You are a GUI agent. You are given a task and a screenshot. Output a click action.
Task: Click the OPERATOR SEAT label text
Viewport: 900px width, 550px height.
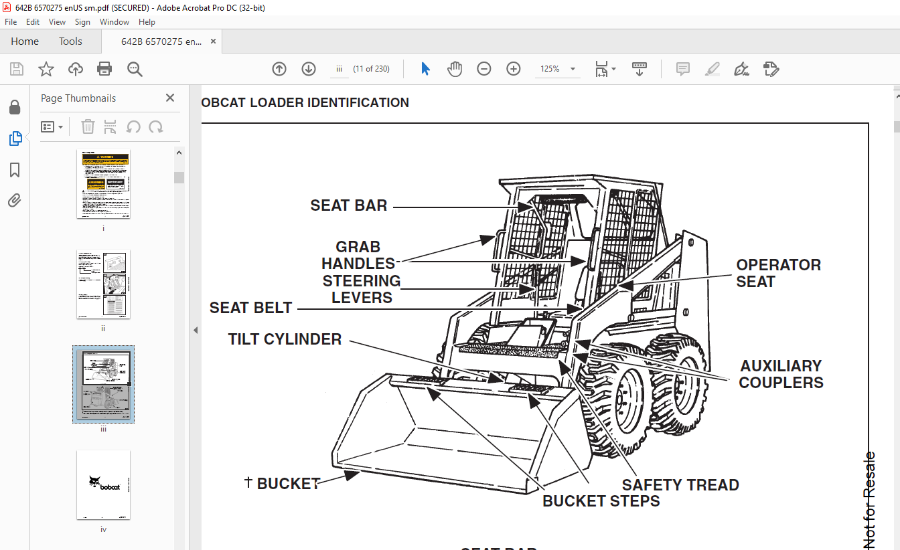778,273
